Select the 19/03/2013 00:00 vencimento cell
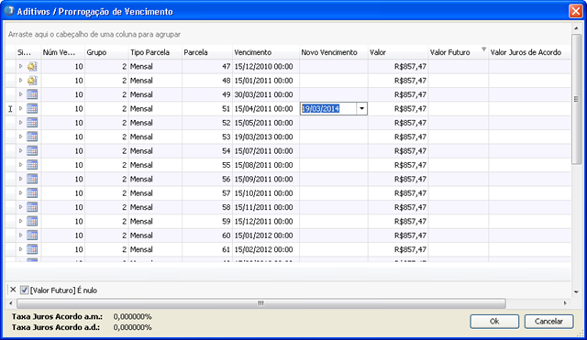 point(266,137)
